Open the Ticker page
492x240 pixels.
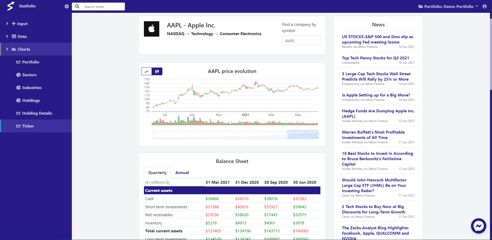(36, 126)
